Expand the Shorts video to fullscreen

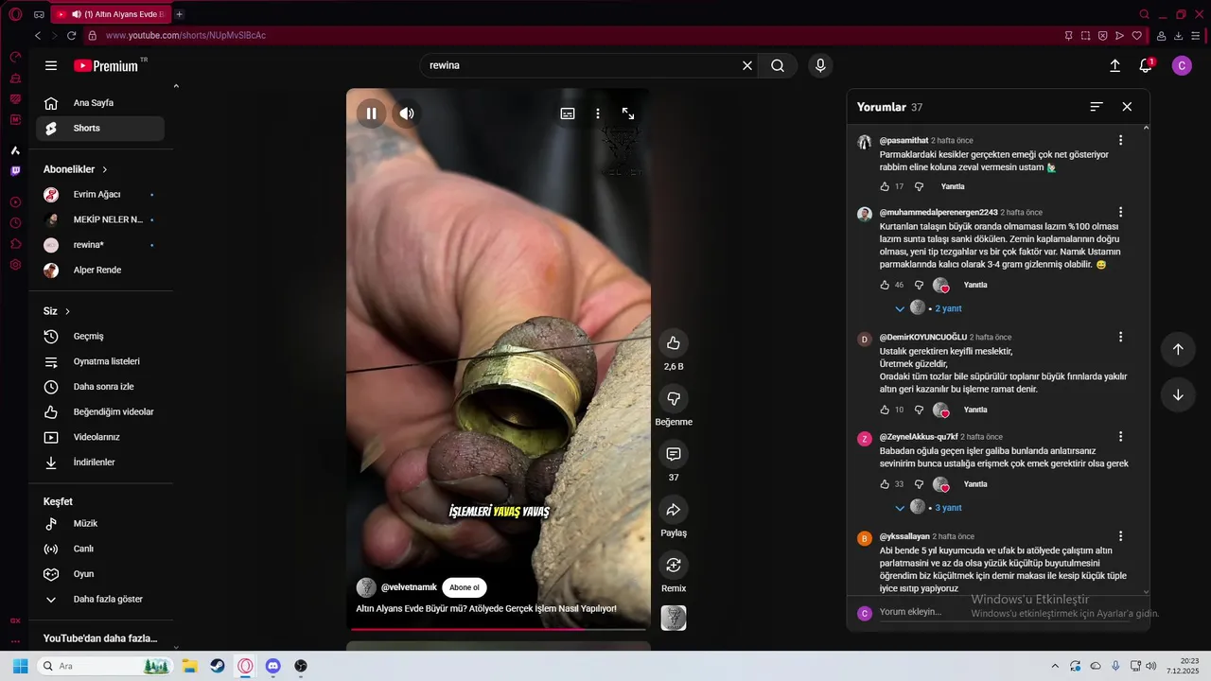coord(628,113)
